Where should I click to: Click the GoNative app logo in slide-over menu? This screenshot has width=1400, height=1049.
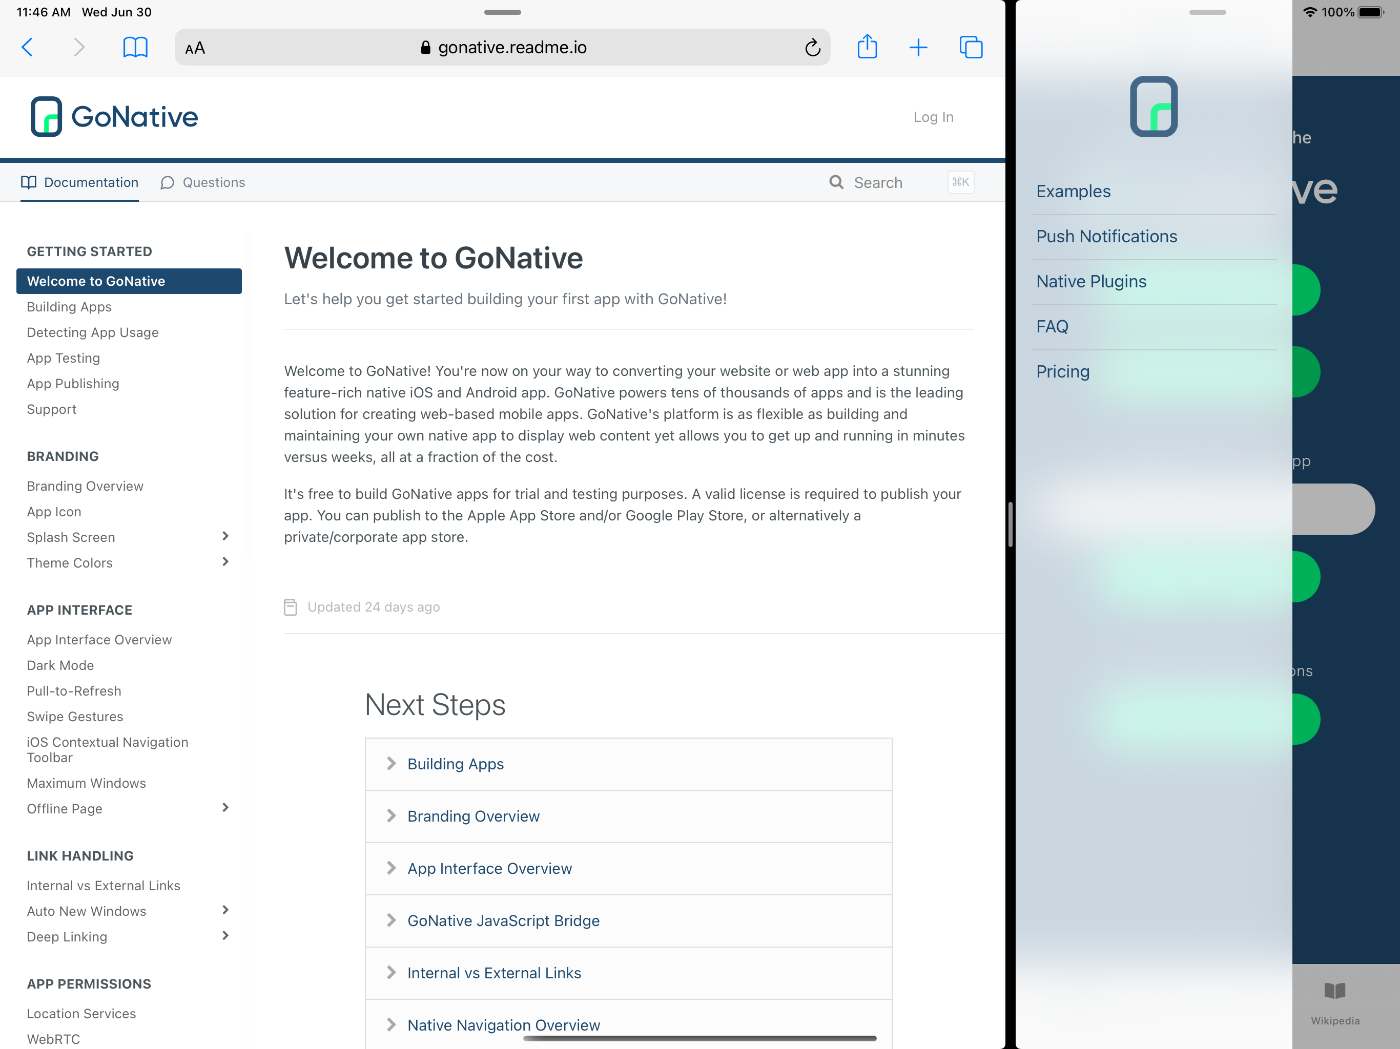1154,107
